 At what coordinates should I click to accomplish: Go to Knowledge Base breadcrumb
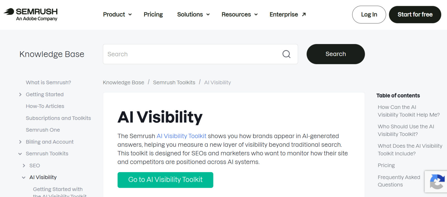click(123, 82)
